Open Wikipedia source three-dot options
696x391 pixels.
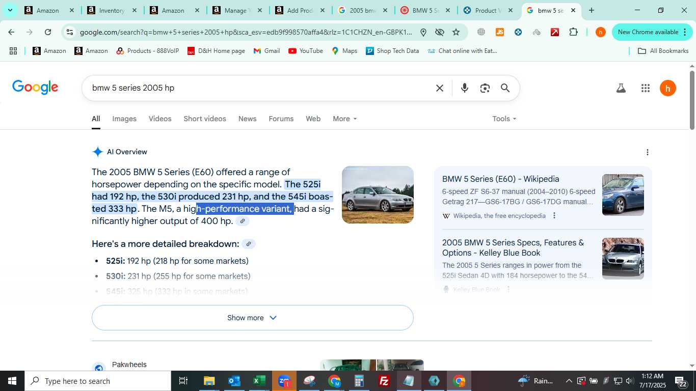(x=554, y=216)
